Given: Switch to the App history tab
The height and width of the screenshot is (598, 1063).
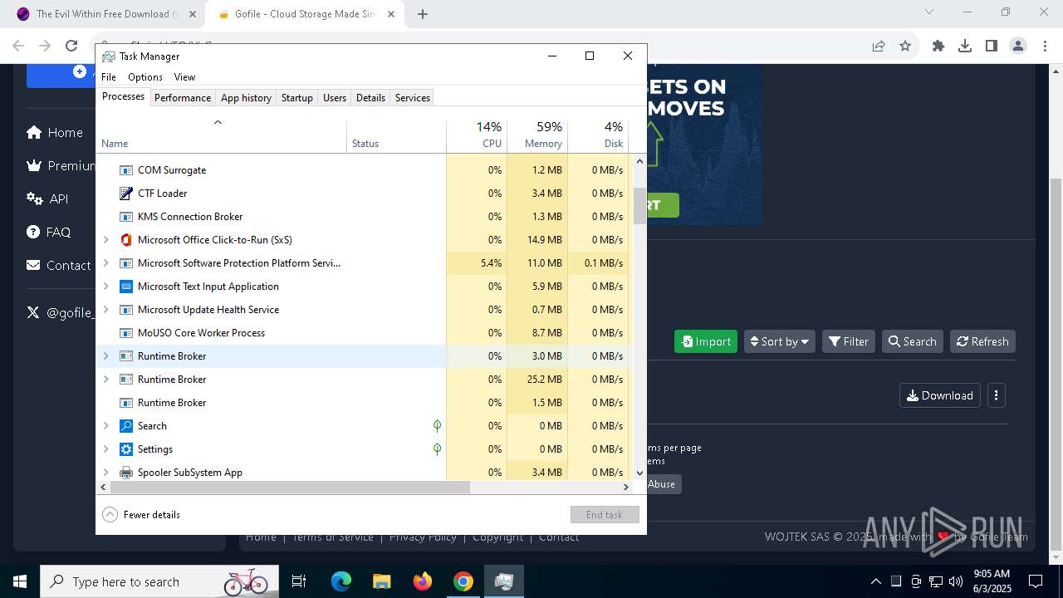Looking at the screenshot, I should coord(246,98).
